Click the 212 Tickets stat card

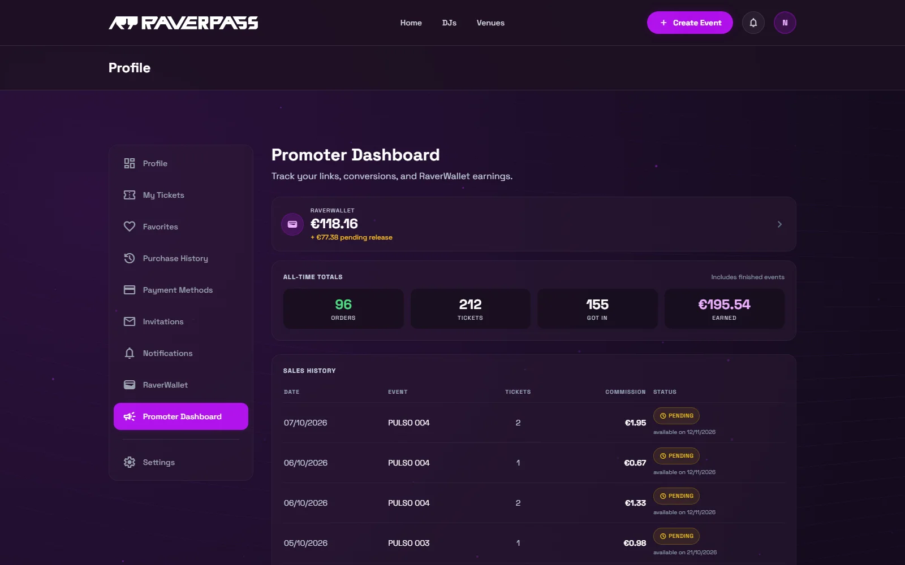tap(470, 309)
